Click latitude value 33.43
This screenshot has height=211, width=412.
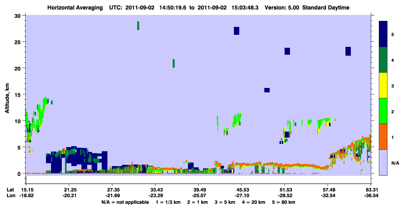click(x=155, y=190)
